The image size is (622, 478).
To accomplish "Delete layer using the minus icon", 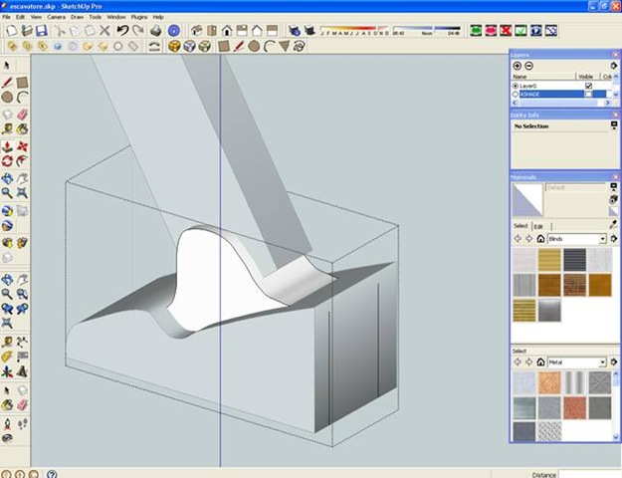I will click(529, 66).
